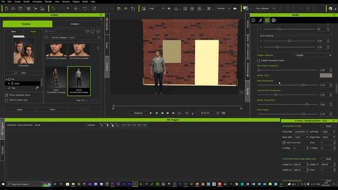The height and width of the screenshot is (190, 338).
Task: Click the Windows Start button
Action: point(3,184)
